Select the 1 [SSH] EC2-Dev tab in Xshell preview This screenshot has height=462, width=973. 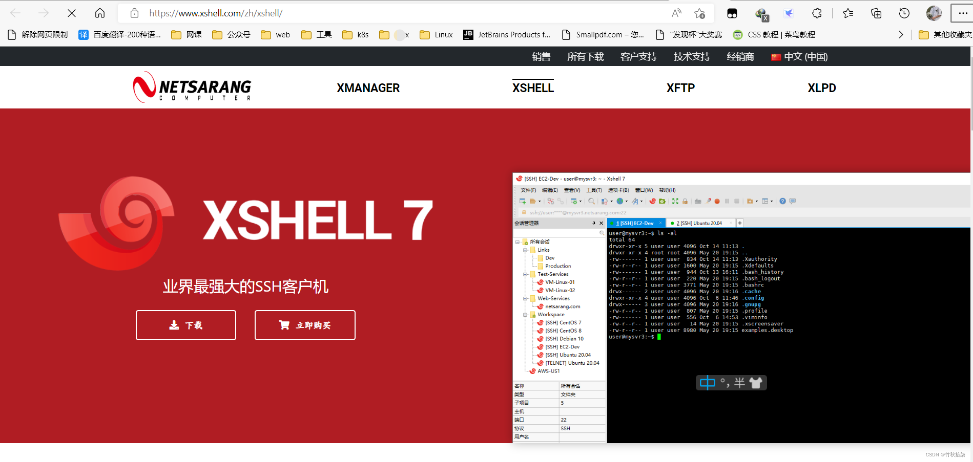[635, 223]
